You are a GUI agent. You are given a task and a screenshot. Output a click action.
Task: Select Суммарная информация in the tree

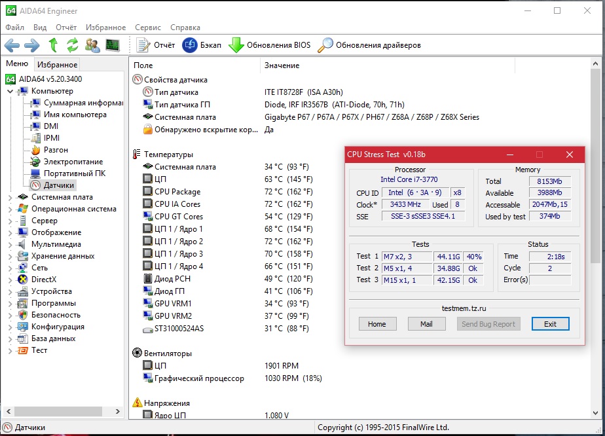(79, 103)
